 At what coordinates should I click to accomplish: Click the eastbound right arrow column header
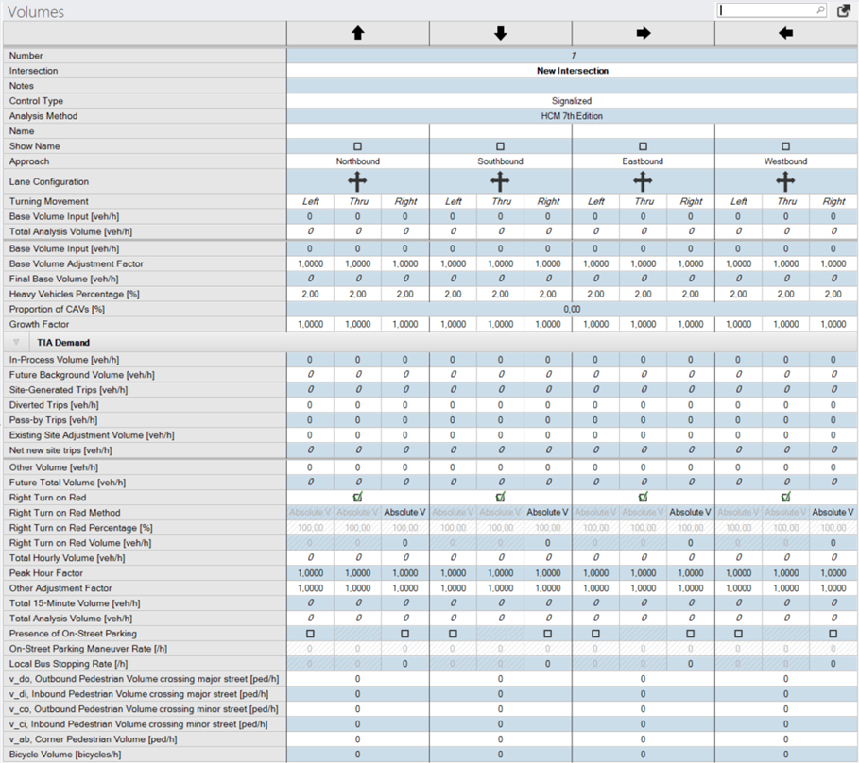[643, 33]
